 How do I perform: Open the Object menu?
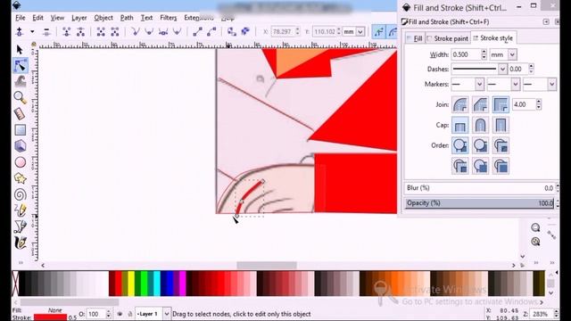click(103, 18)
